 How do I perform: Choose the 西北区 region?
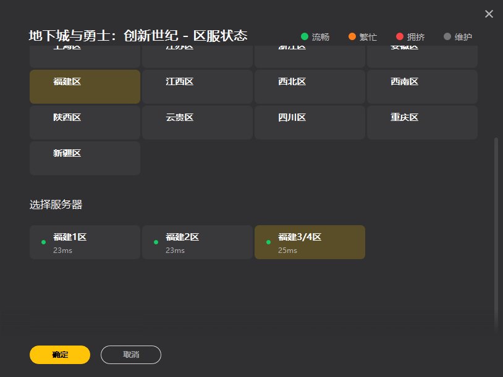(x=310, y=86)
